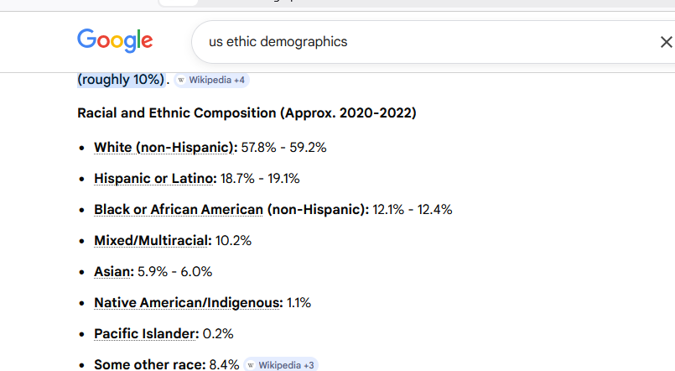Click the highlighted "(roughly 10%)" text
Image resolution: width=675 pixels, height=371 pixels.
122,80
